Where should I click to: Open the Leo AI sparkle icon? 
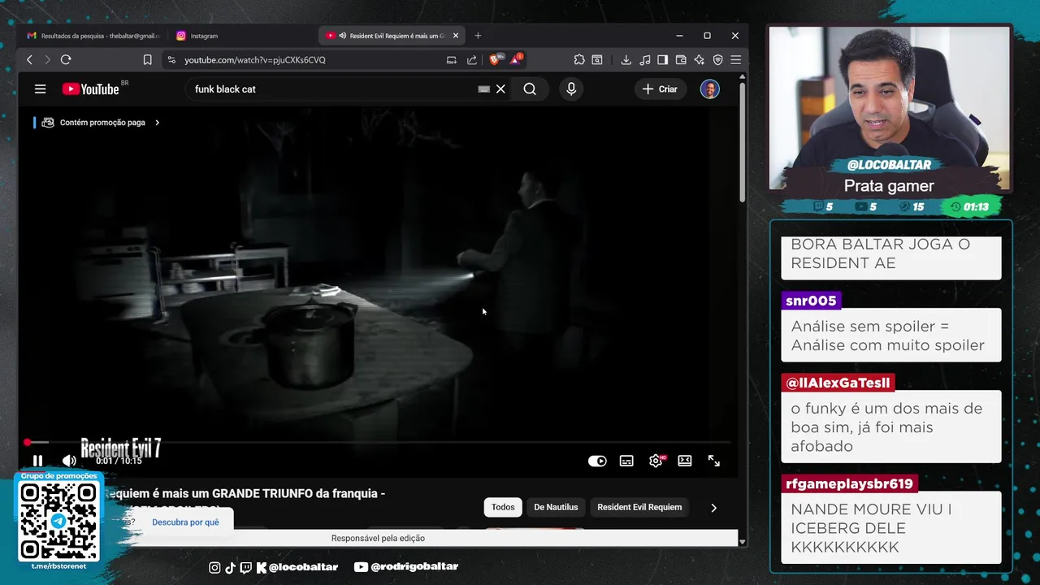(x=699, y=59)
